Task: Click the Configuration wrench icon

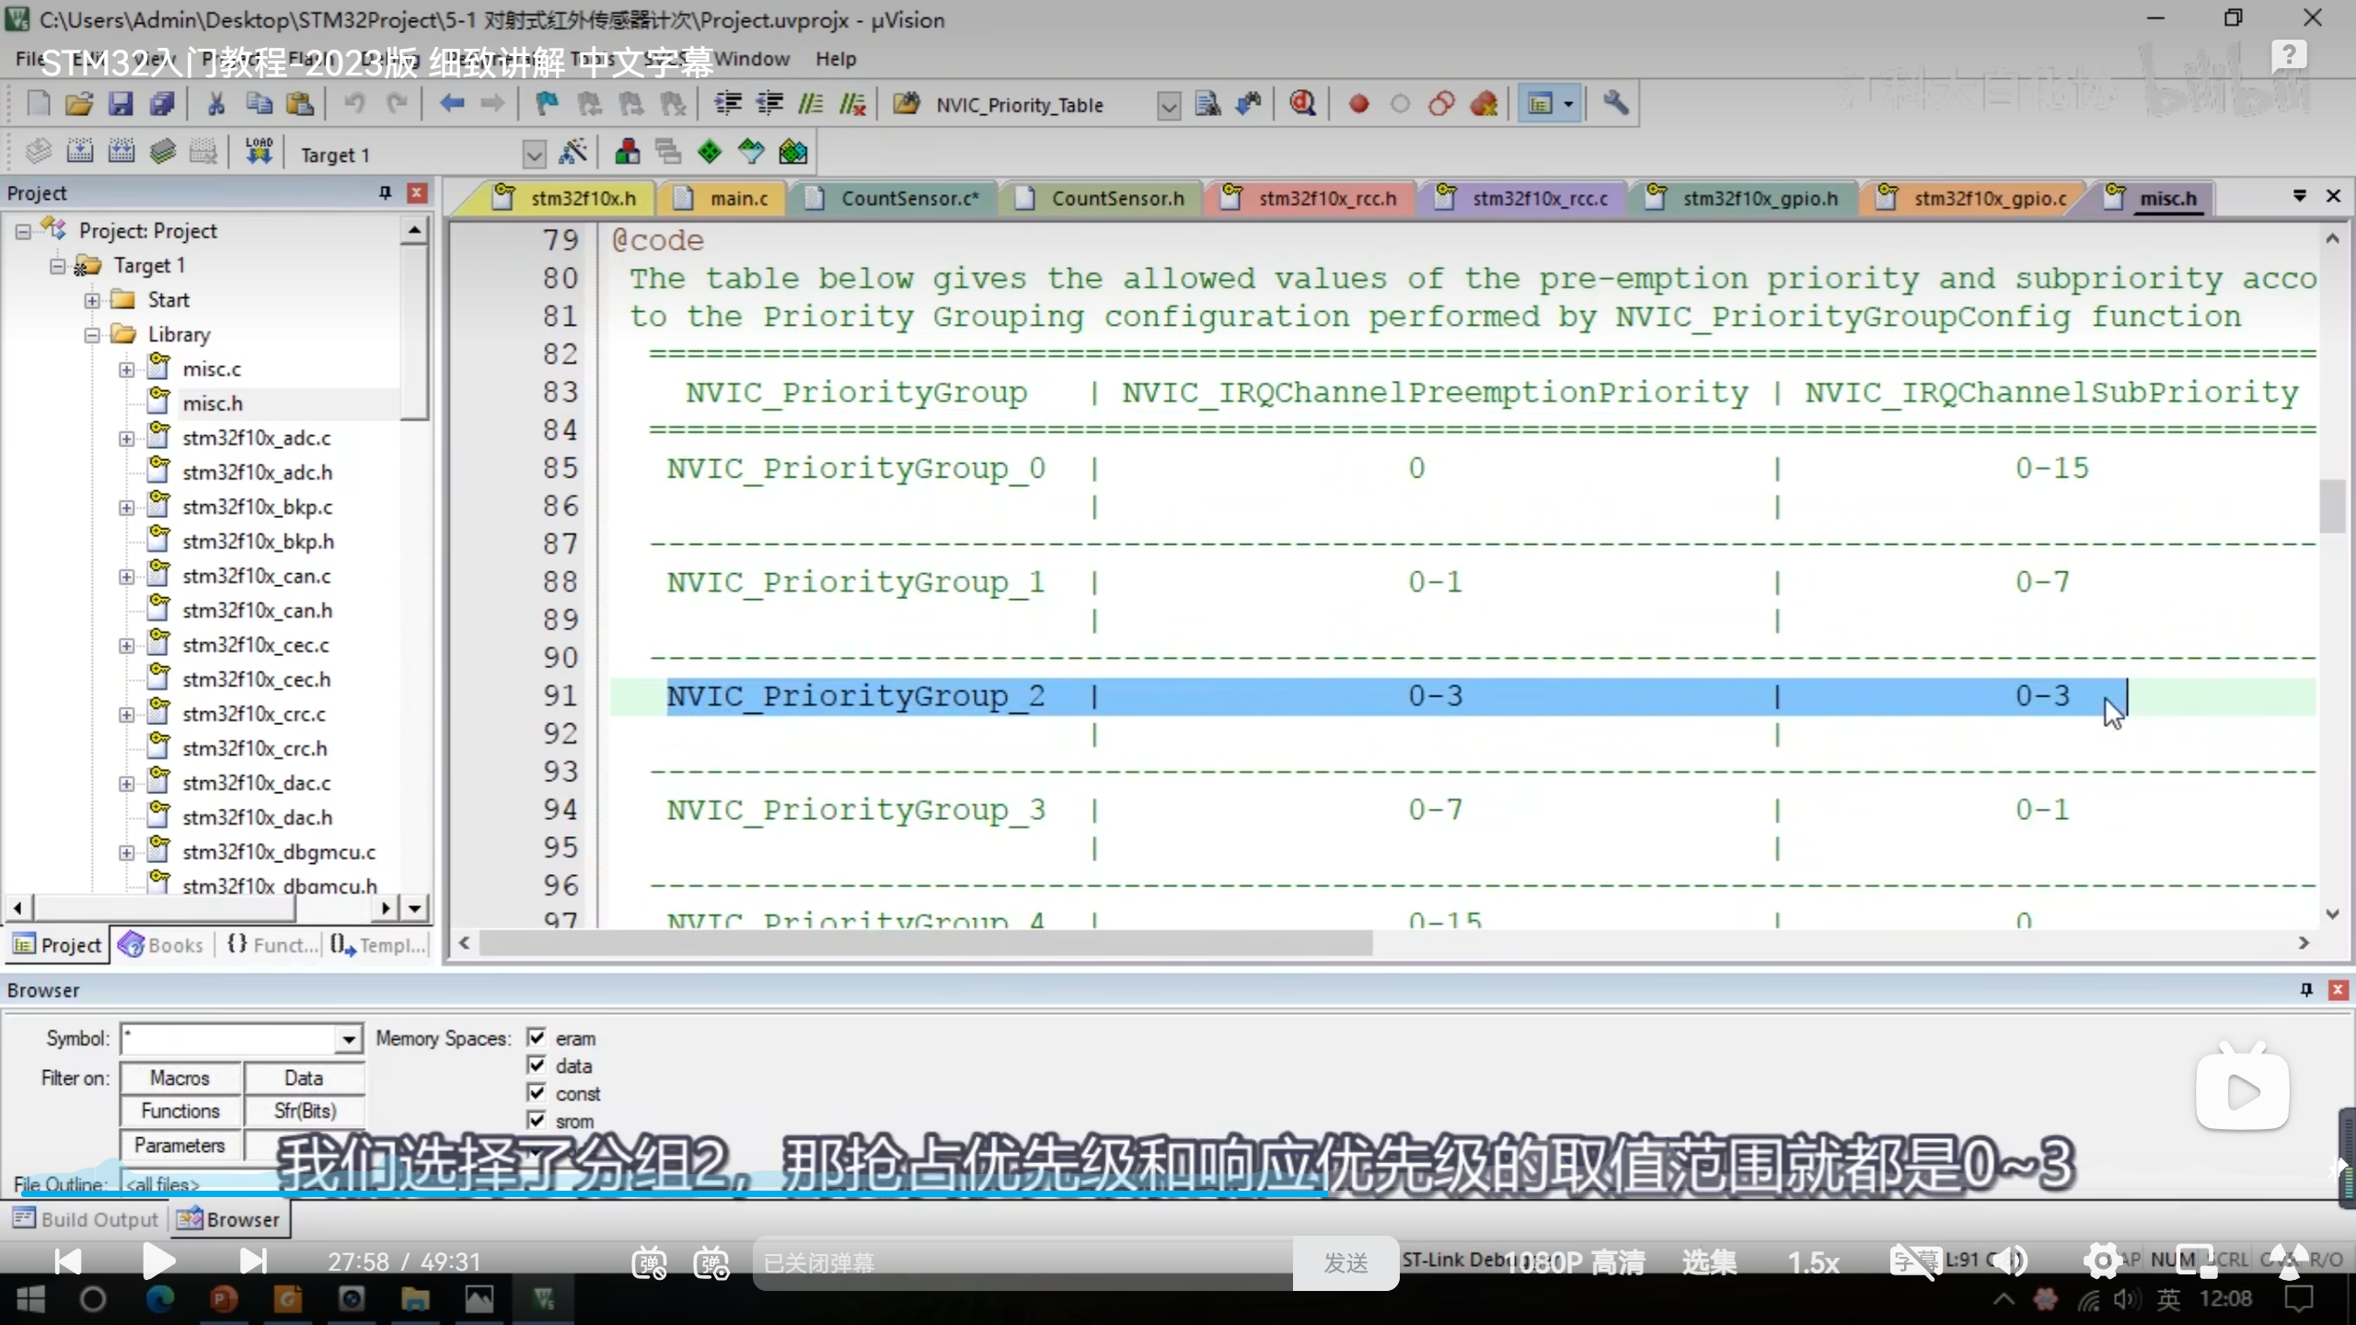Action: click(x=1616, y=104)
